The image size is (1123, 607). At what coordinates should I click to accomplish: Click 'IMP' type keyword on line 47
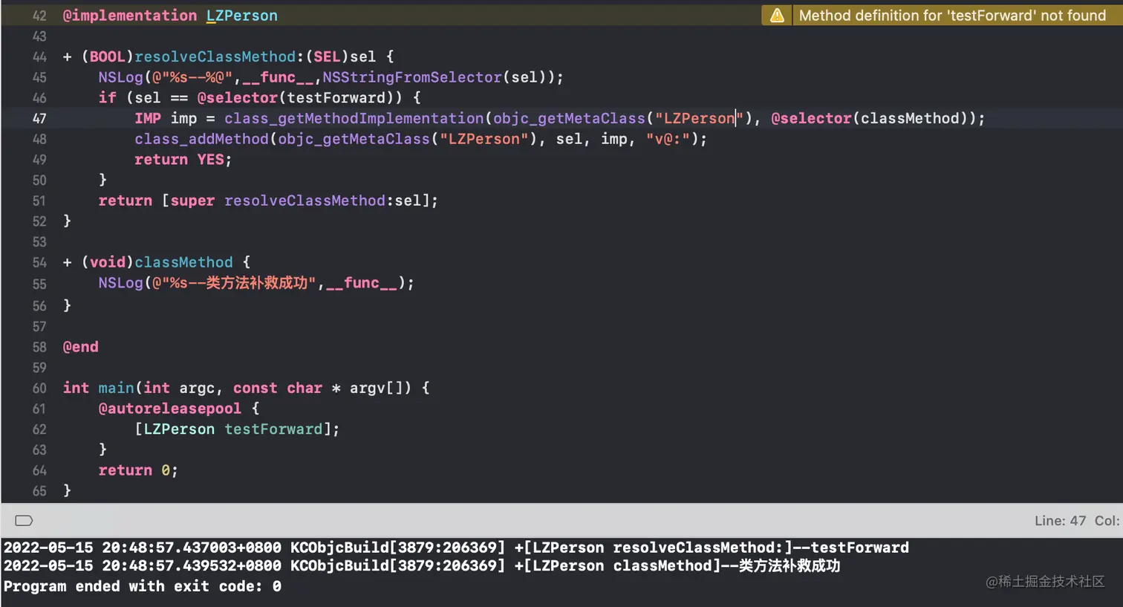tap(148, 119)
